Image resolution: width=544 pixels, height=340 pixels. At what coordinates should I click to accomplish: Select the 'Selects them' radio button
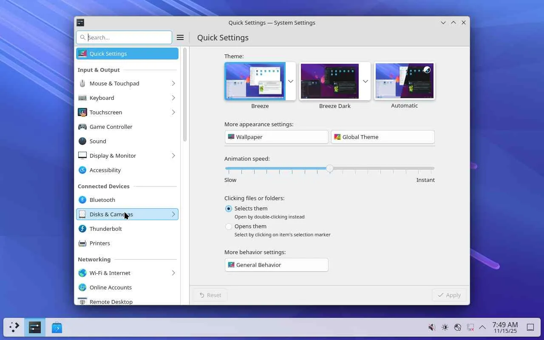click(229, 209)
